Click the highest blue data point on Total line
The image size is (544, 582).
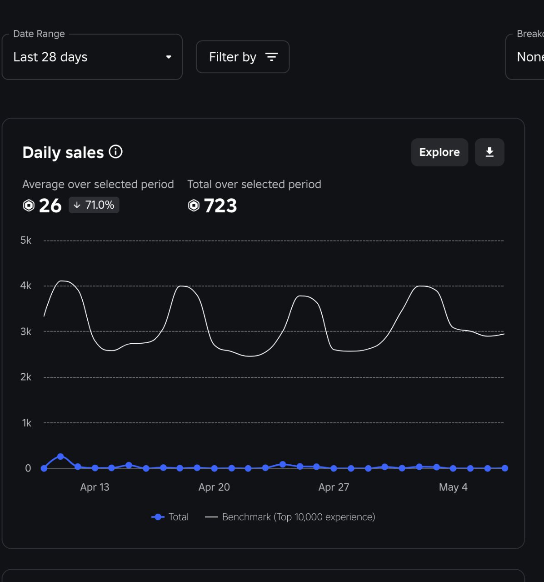pyautogui.click(x=60, y=456)
